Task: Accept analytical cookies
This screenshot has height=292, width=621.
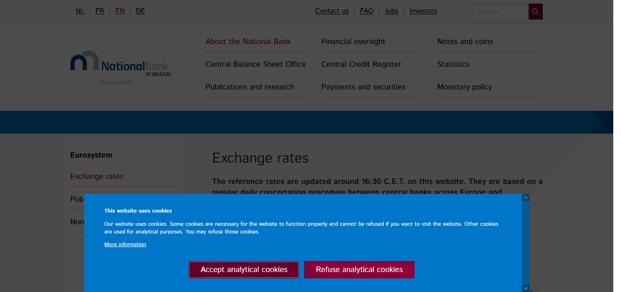Action: (x=244, y=270)
